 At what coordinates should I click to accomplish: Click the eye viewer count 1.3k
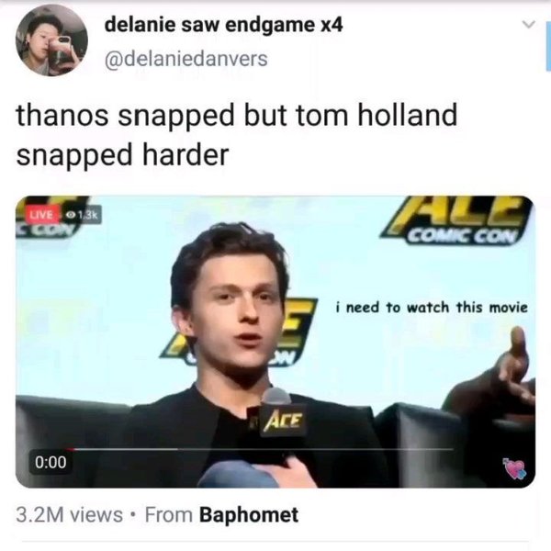(83, 214)
